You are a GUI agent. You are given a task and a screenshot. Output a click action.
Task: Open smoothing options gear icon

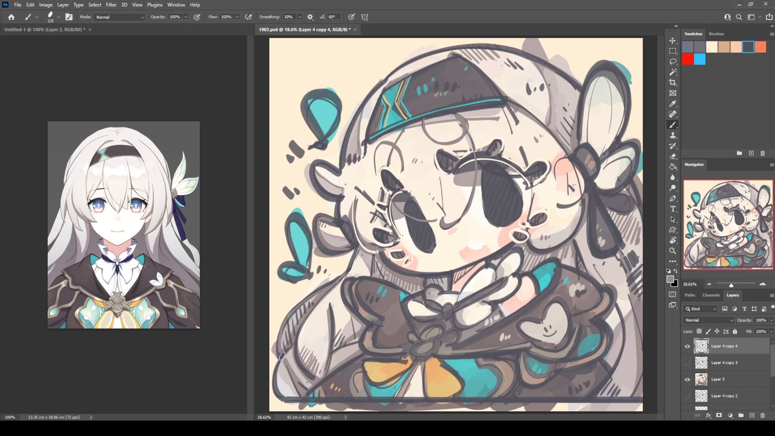point(310,17)
